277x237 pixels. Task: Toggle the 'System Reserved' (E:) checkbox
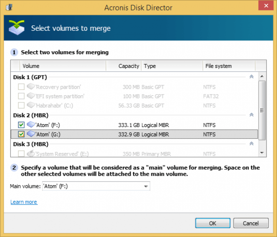point(21,154)
